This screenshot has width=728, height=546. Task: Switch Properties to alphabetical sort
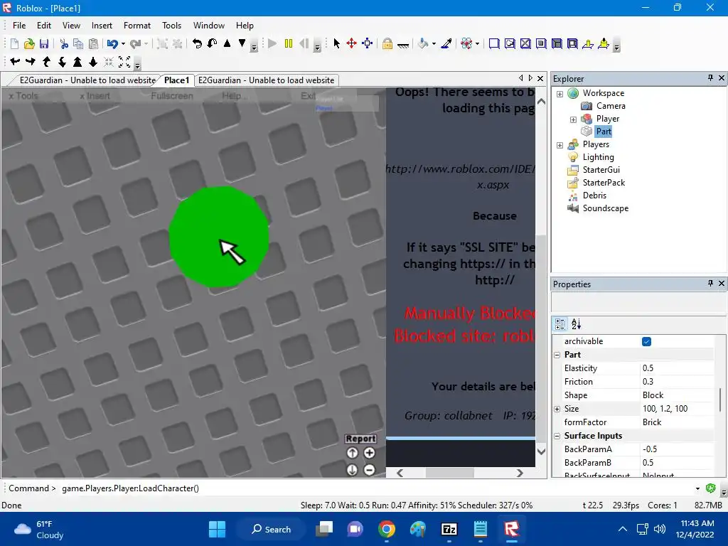[x=576, y=323]
